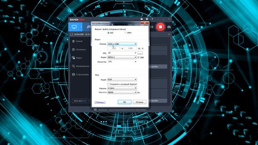Click the Отмена cancel button

[x=139, y=102]
